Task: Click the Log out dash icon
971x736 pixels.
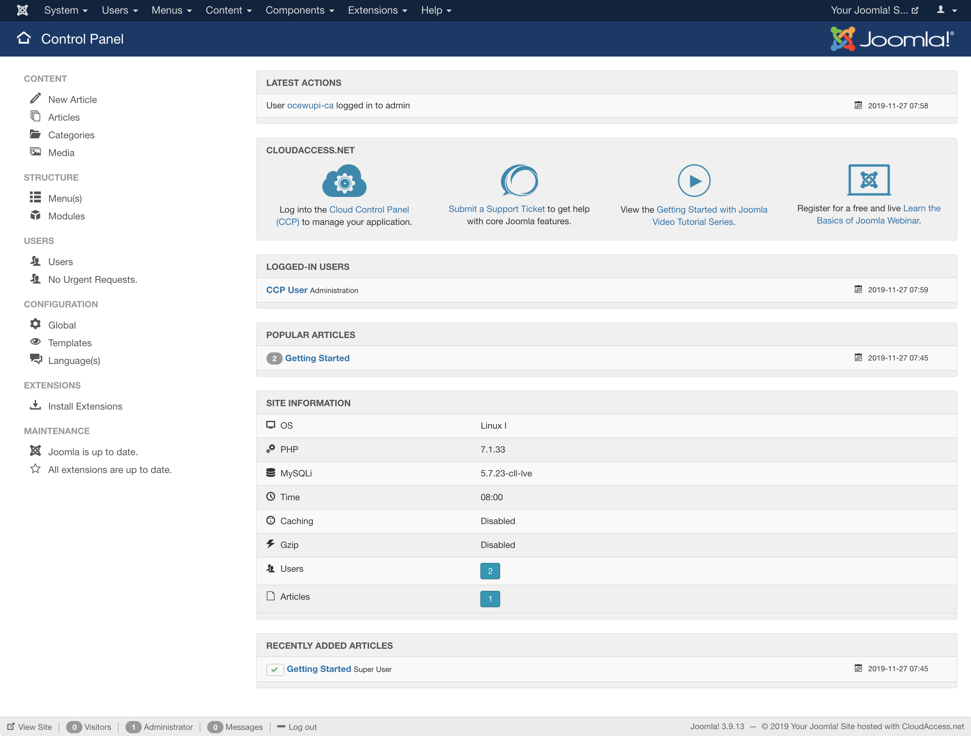Action: [x=281, y=726]
